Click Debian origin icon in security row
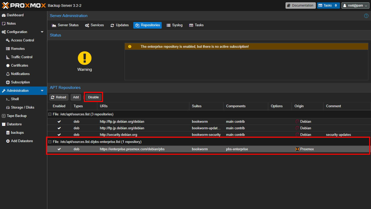This screenshot has width=371, height=209. (297, 135)
